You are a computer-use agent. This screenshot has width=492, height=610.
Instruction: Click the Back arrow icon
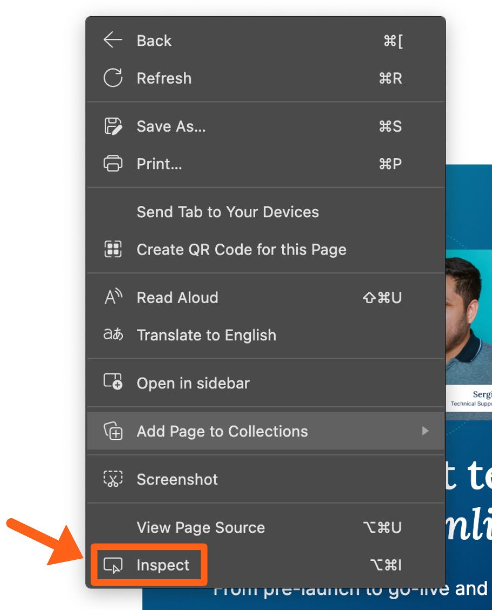(113, 40)
